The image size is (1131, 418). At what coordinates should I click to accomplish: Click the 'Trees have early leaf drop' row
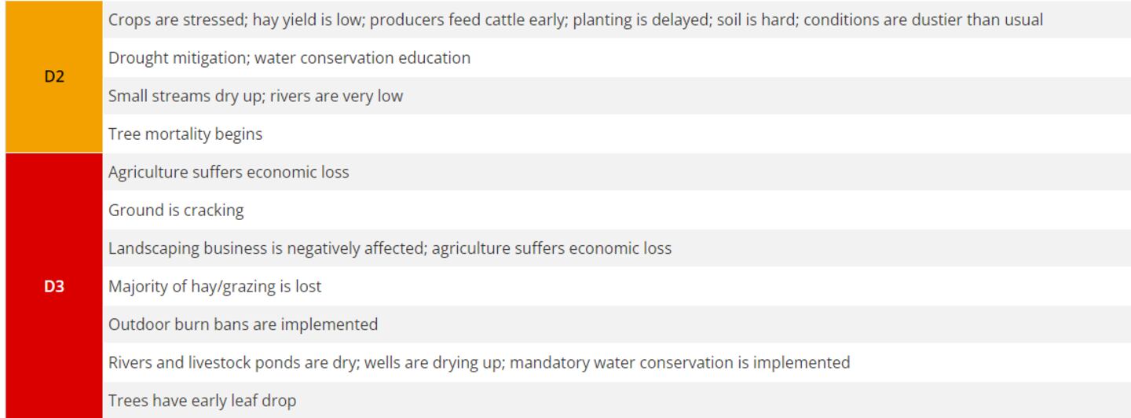coord(202,401)
